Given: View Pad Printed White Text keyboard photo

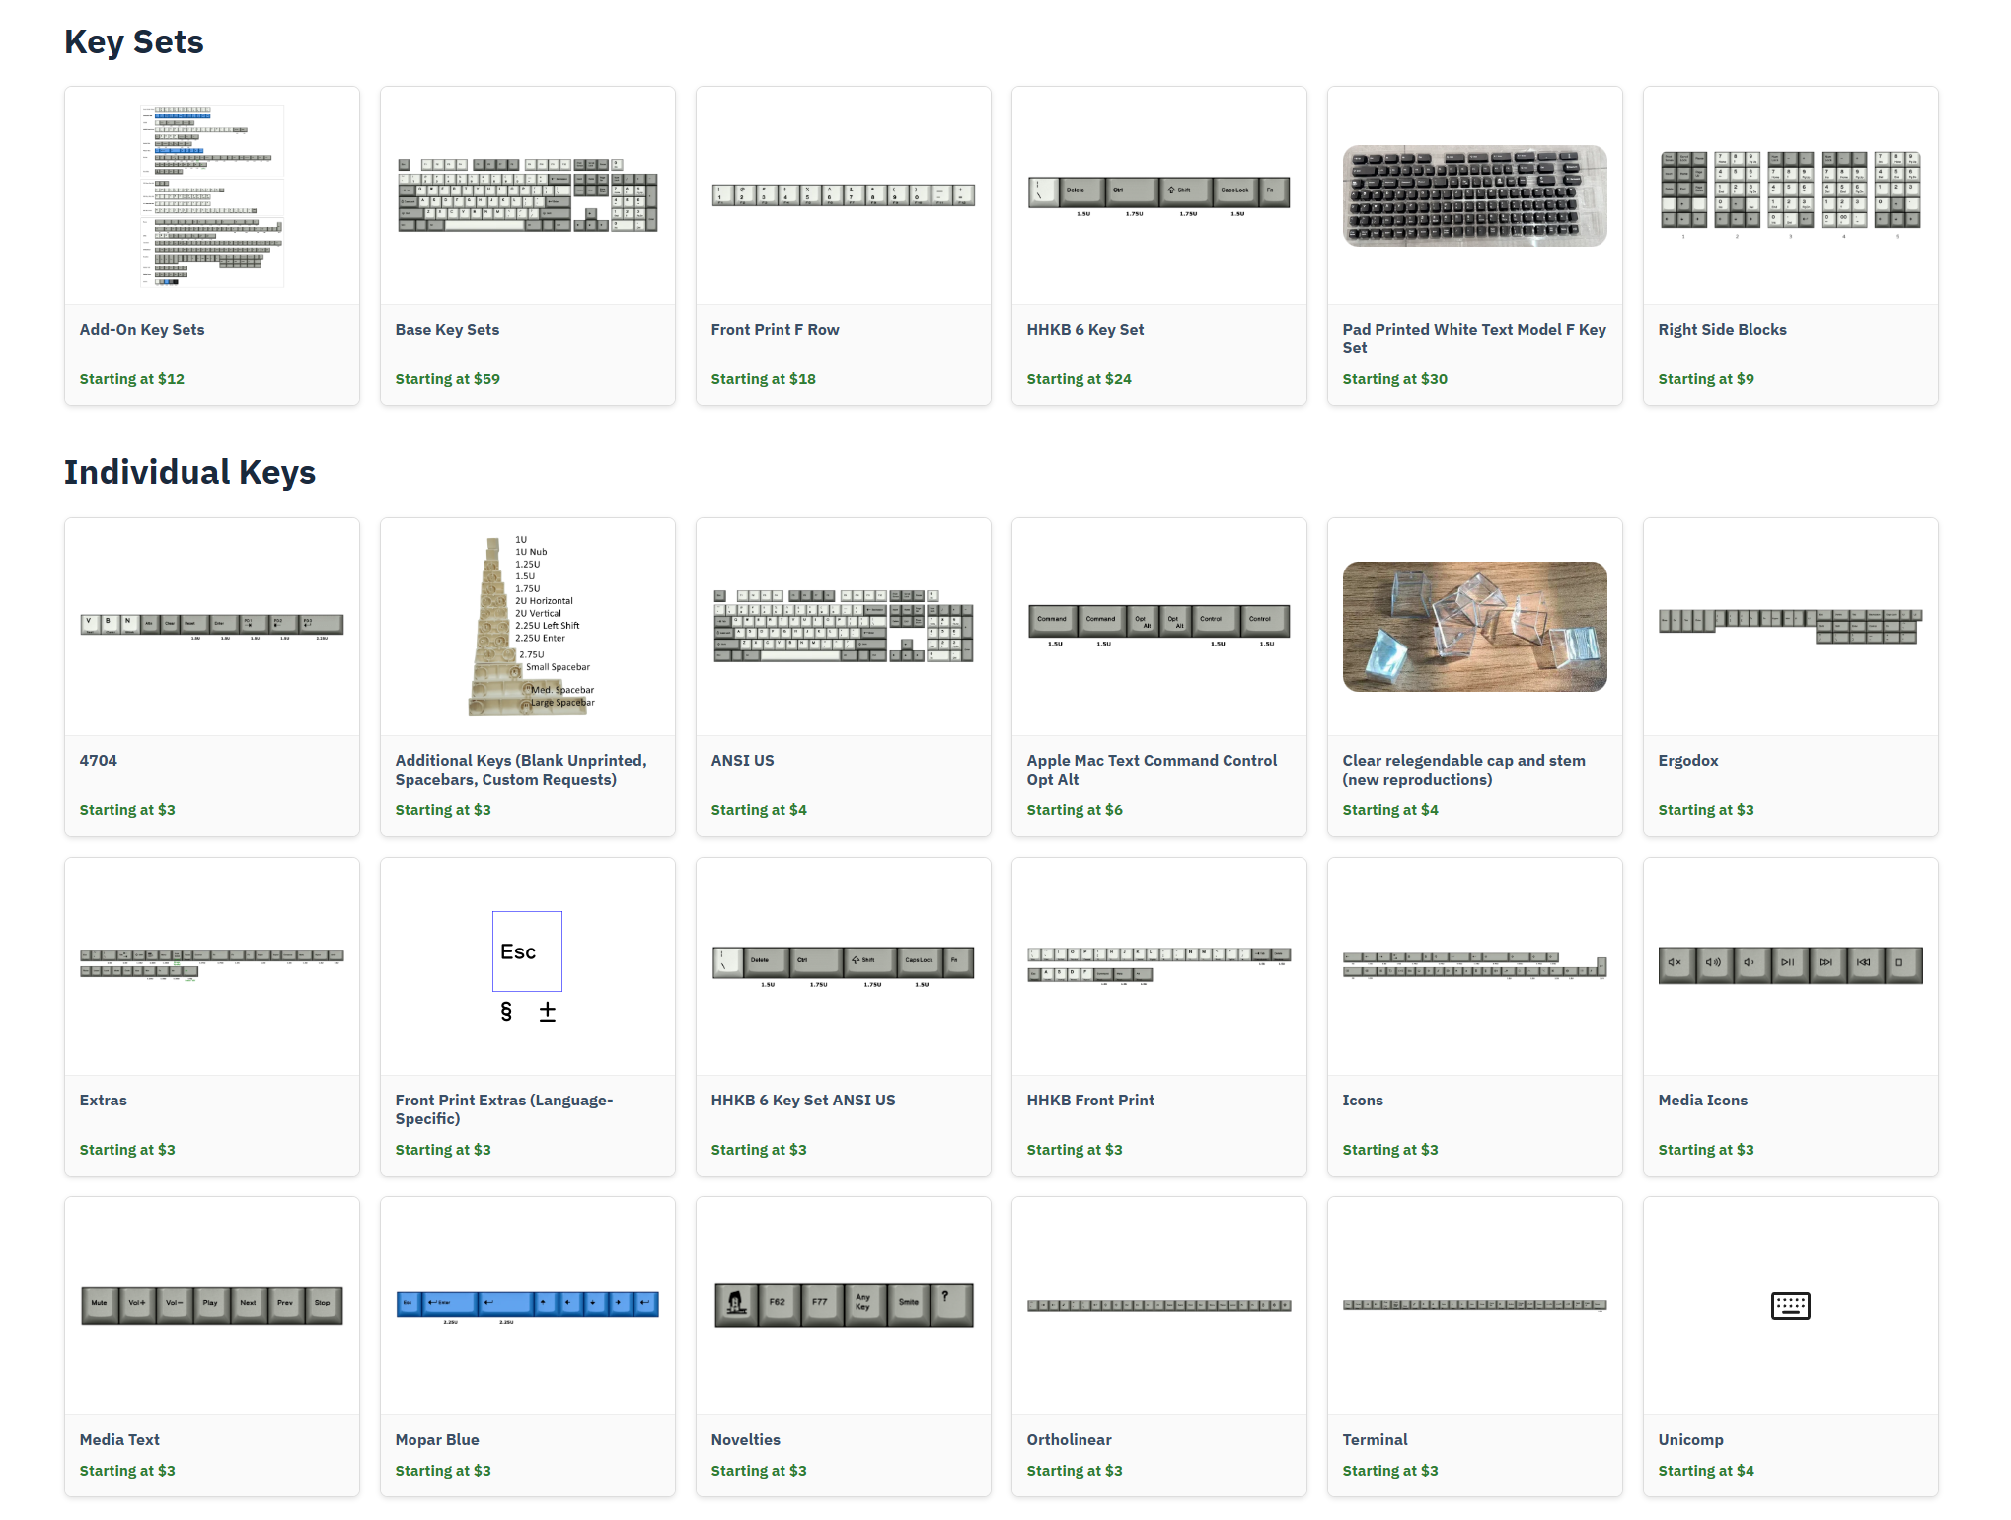Looking at the screenshot, I should [x=1475, y=195].
